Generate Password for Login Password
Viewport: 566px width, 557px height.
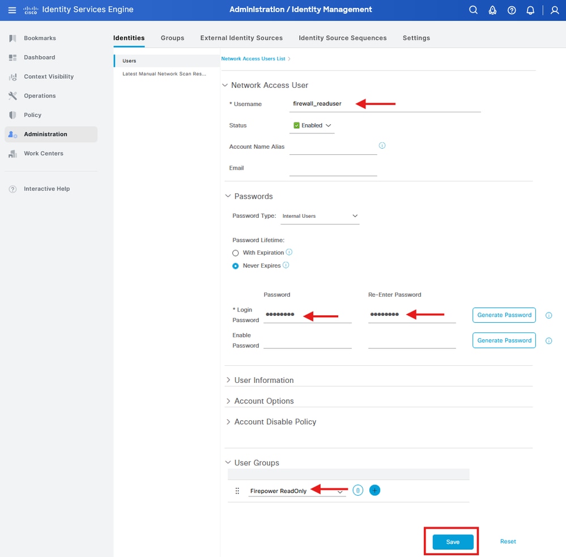pos(504,315)
